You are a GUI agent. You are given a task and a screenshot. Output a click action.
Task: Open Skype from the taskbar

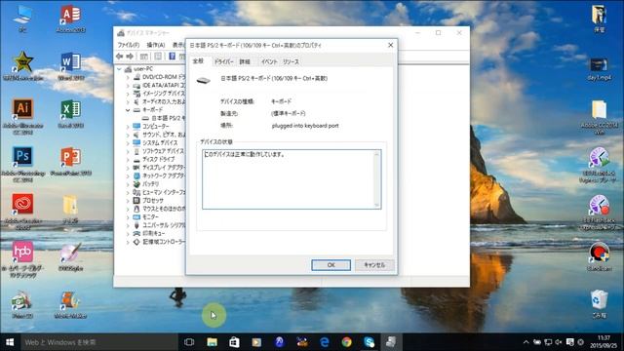[369, 342]
